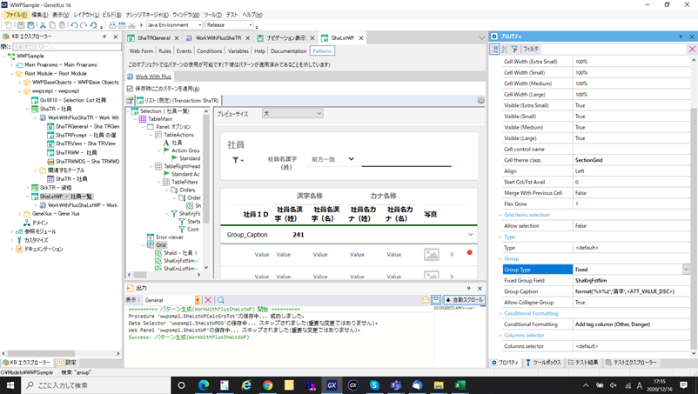The width and height of the screenshot is (698, 394).
Task: Open the ナレッジマネージャ menu
Action: coord(147,15)
